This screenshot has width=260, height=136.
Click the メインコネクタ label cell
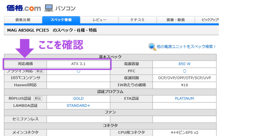pos(25,132)
